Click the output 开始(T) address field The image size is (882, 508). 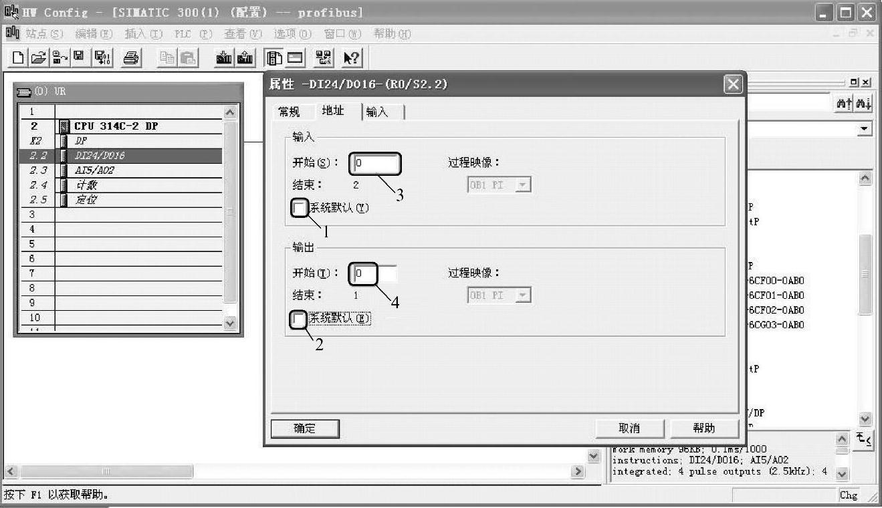[375, 273]
